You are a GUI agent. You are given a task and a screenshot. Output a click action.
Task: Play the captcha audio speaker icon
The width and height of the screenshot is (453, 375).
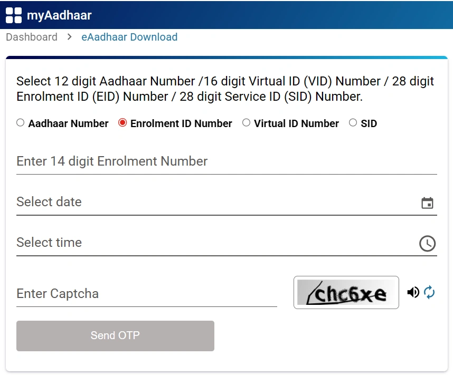click(x=413, y=292)
